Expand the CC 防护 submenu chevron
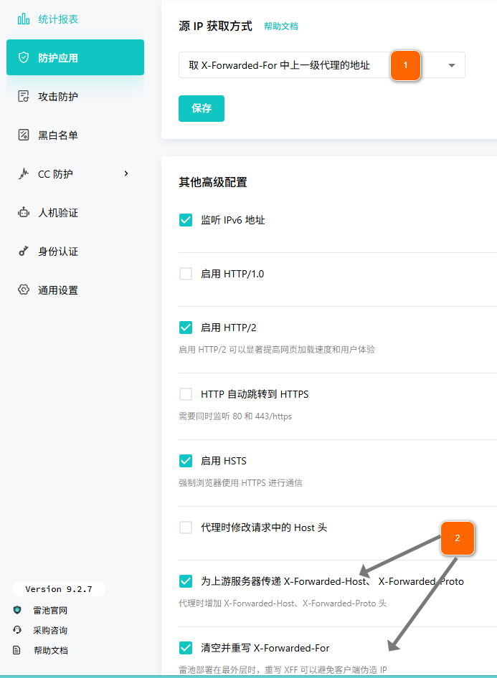 (x=126, y=173)
